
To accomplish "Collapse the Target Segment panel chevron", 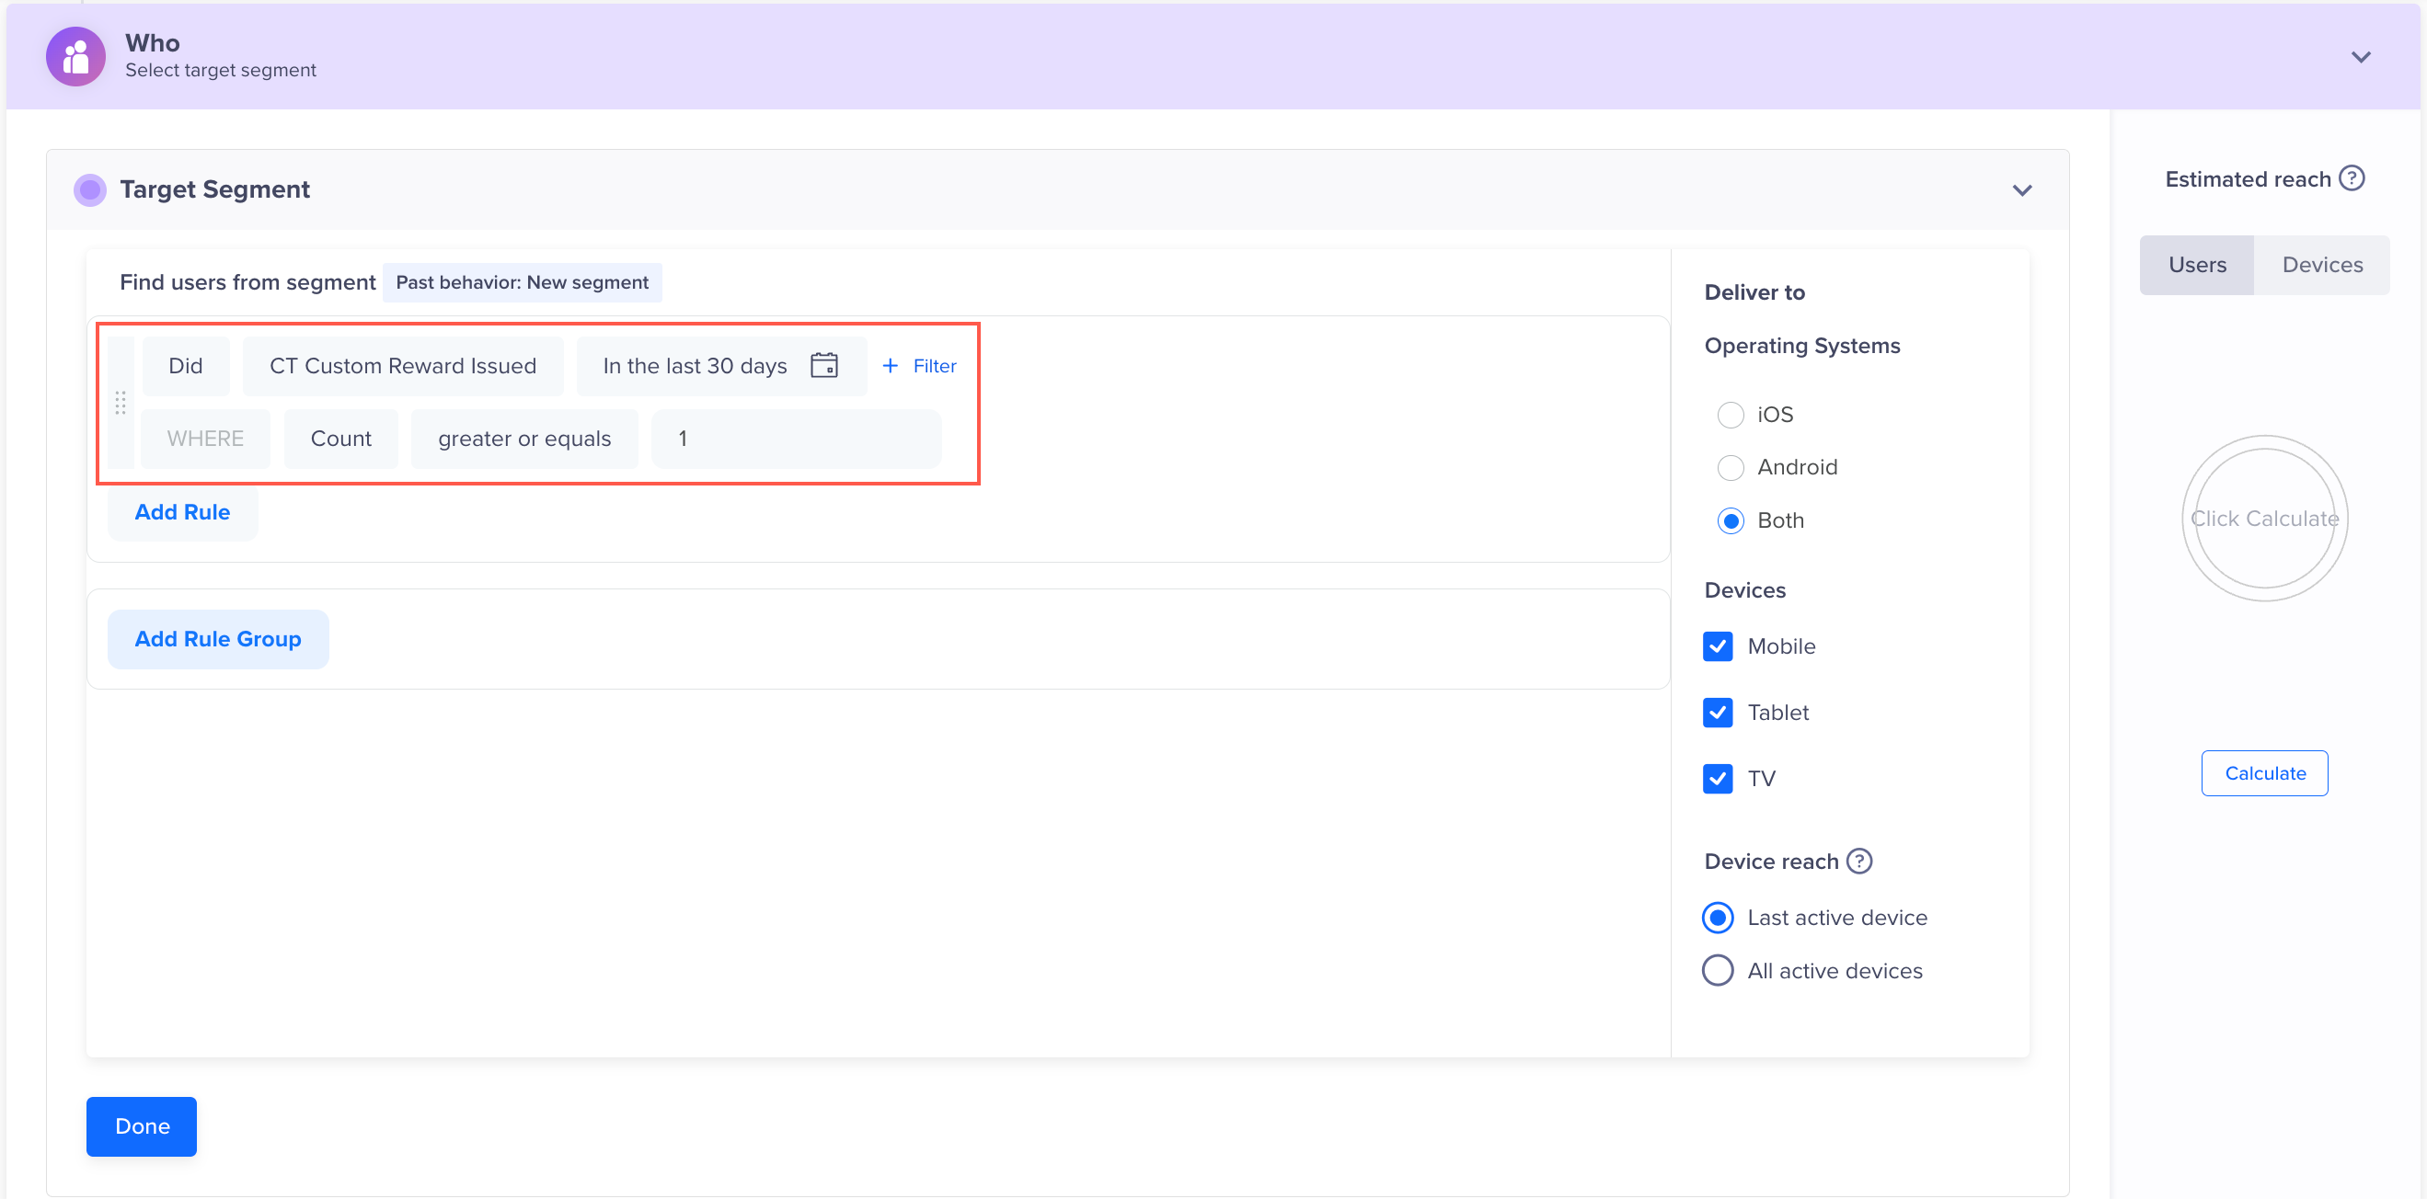I will click(2022, 190).
